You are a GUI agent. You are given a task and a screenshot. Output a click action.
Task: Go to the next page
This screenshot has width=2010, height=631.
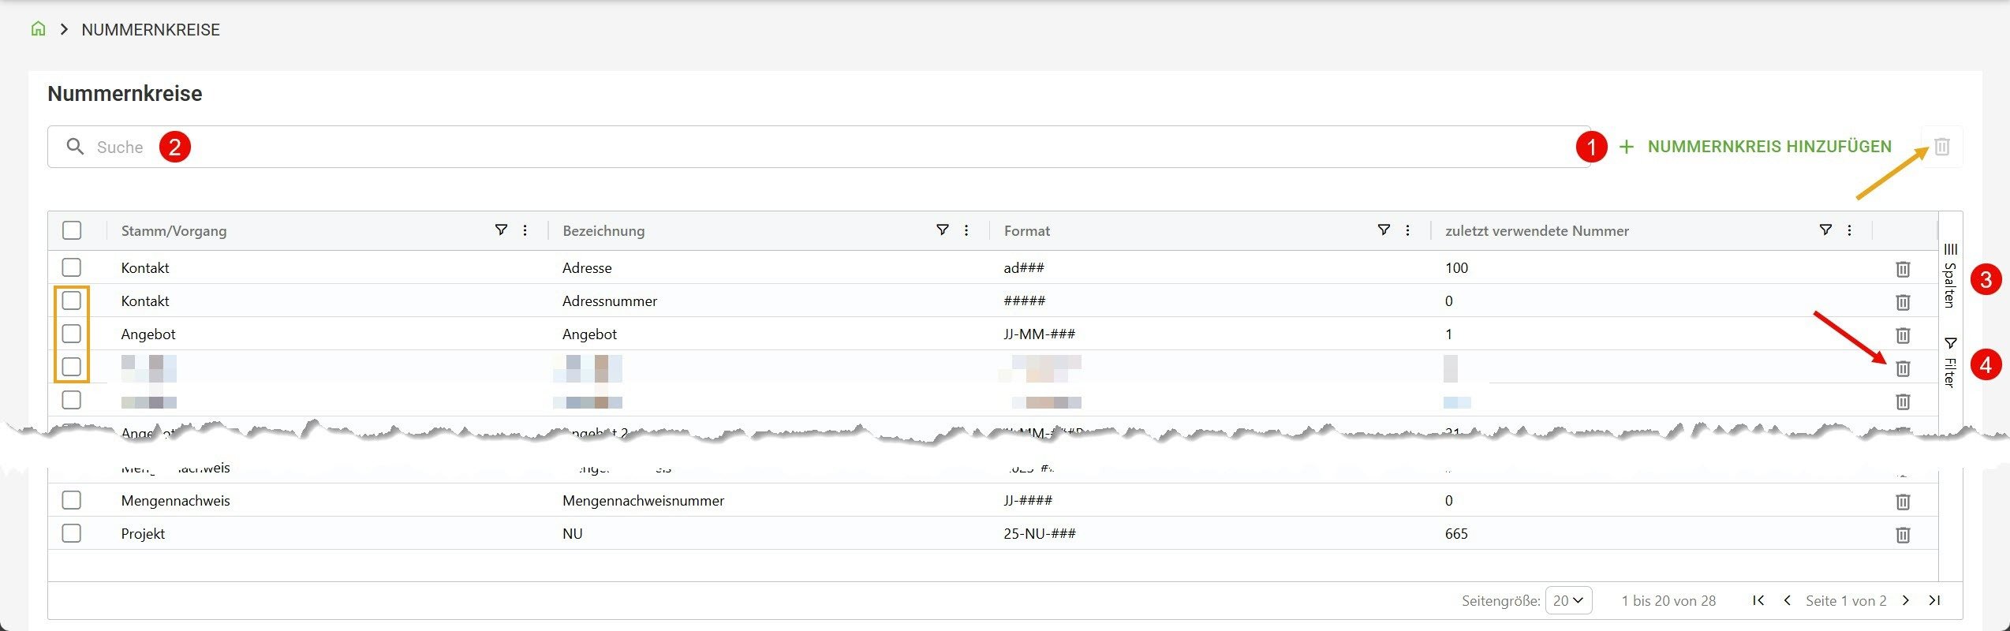(x=1906, y=600)
